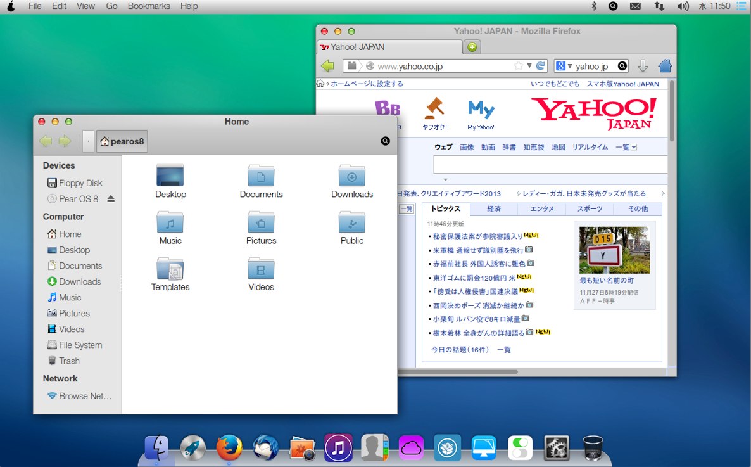
Task: Click the www.yahoo.co.jp address field
Action: click(445, 66)
